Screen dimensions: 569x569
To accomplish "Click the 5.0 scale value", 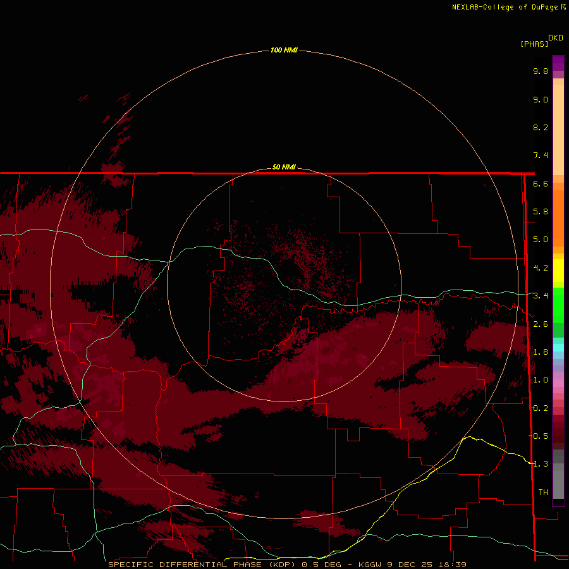I will tap(541, 240).
